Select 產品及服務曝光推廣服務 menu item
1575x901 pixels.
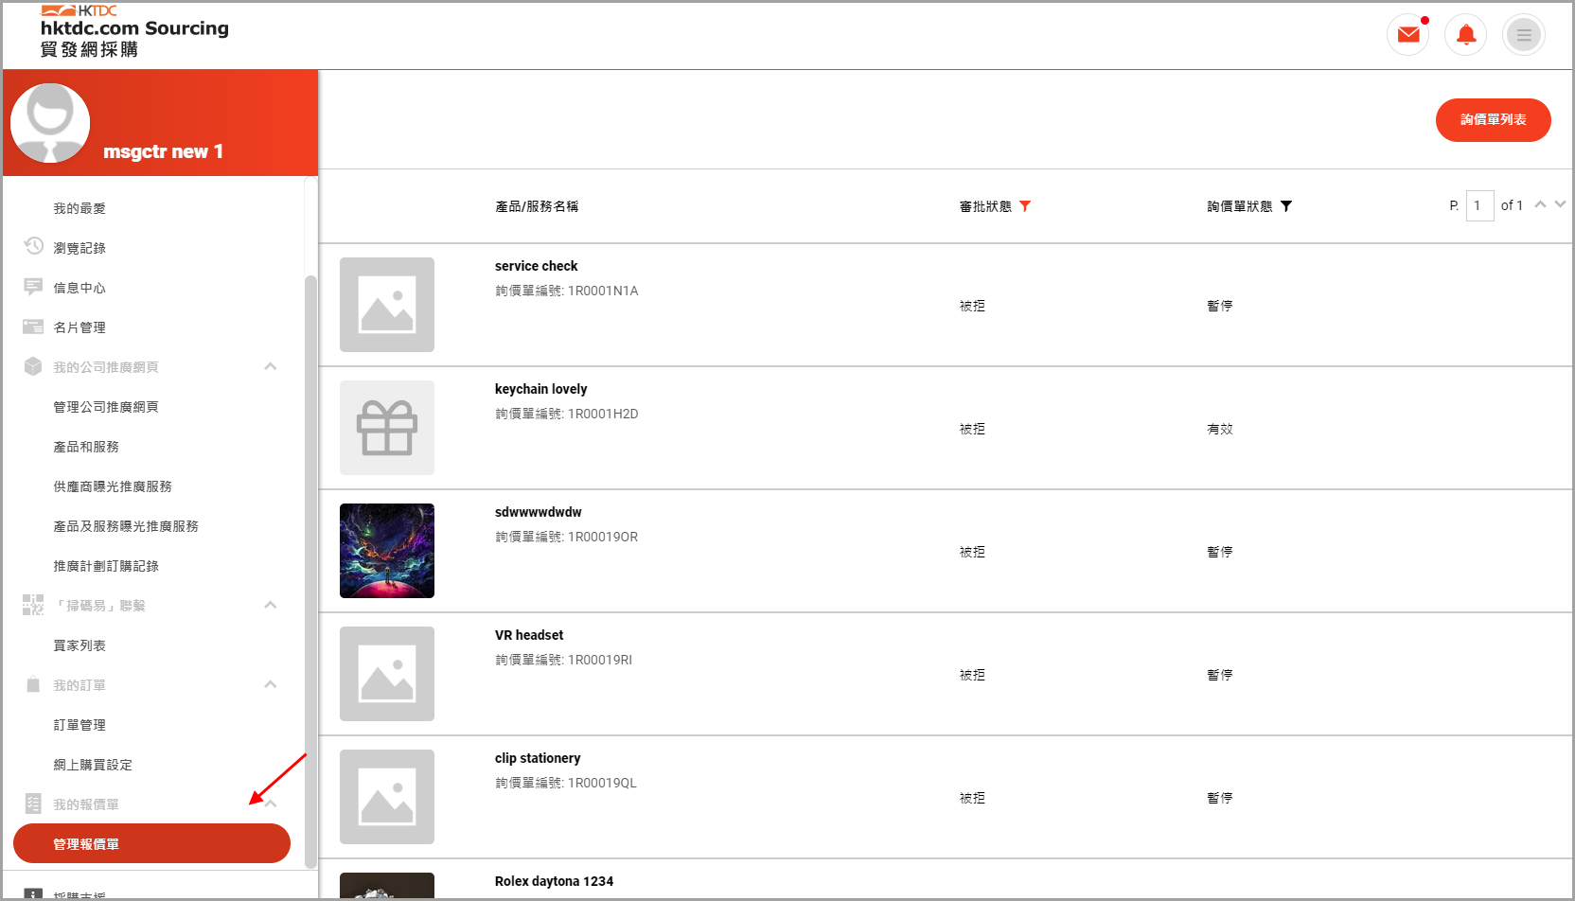click(126, 526)
